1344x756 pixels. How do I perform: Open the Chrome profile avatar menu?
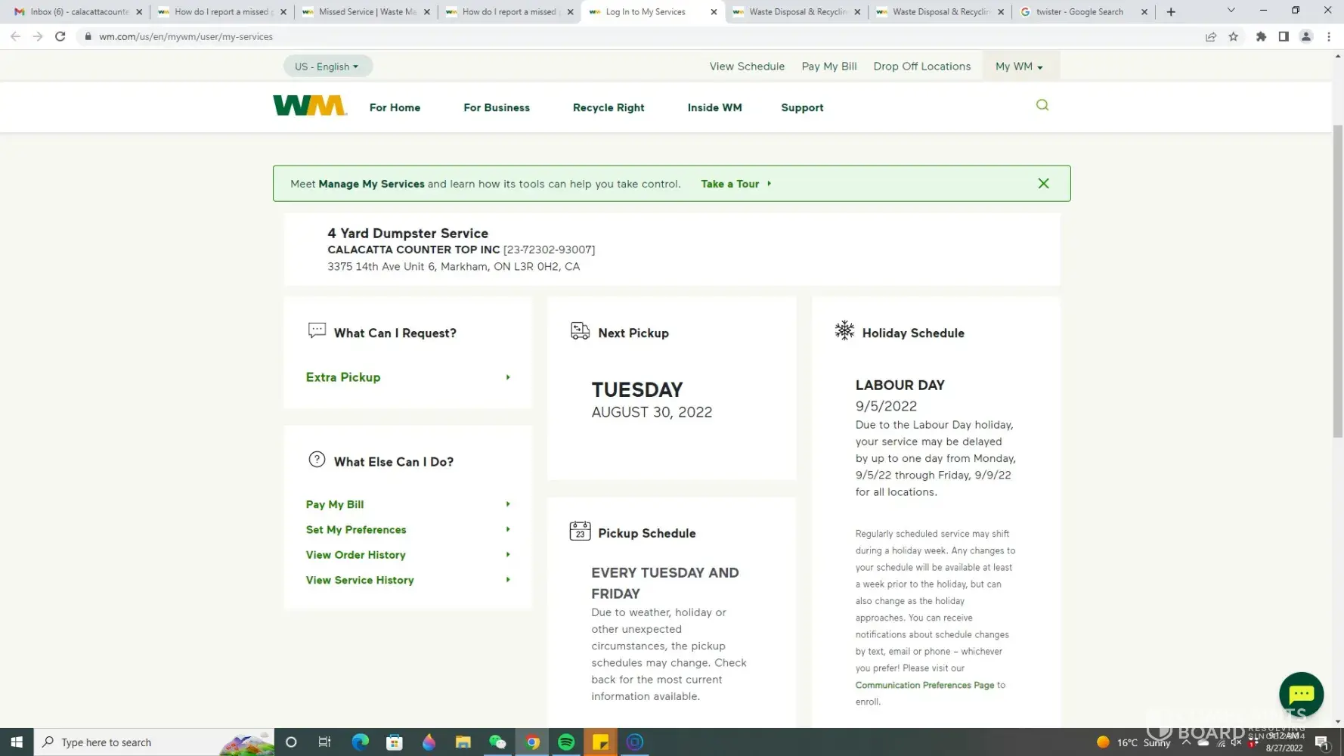(x=1306, y=36)
